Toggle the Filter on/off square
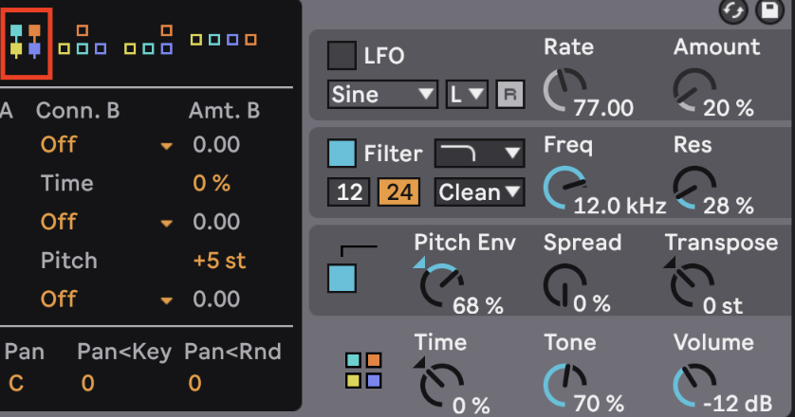This screenshot has height=417, width=795. [342, 153]
